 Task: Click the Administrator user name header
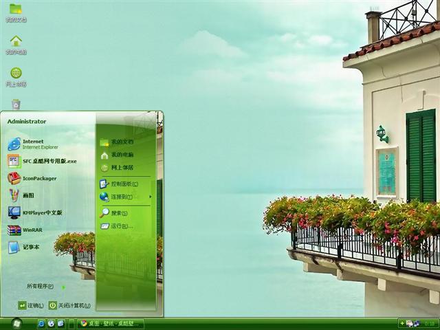tap(27, 122)
